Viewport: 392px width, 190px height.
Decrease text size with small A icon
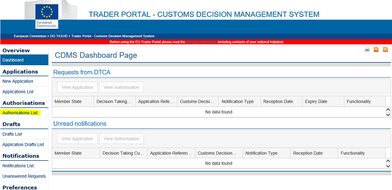pos(376,50)
